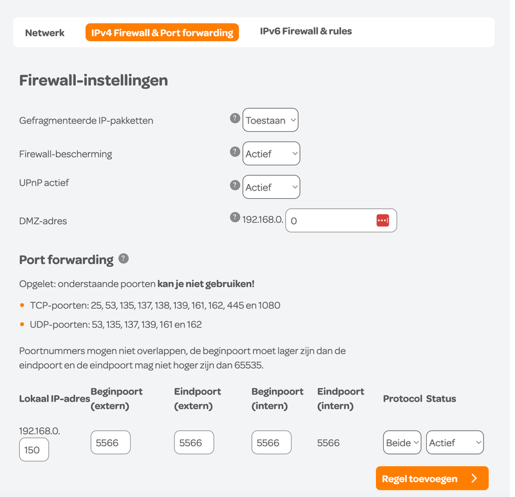Open Gefragmenteerde IP-pakketten Toestaan dropdown

pos(270,120)
